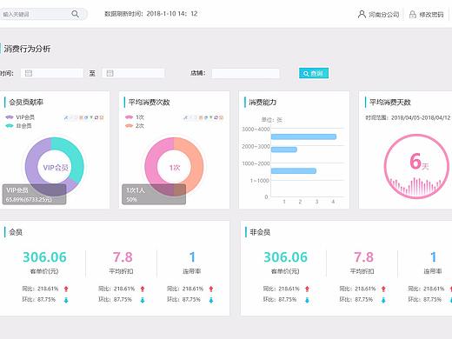This screenshot has height=339, width=452.
Task: Click the search magnifier icon in keyword box
Action: coord(75,14)
